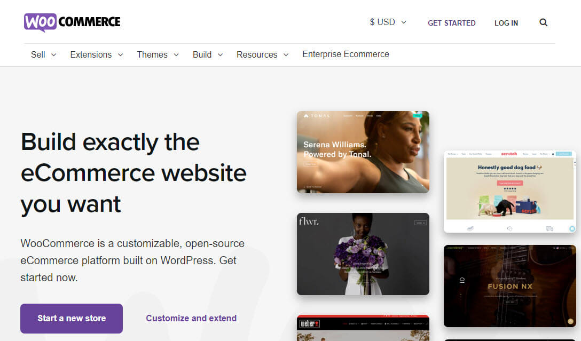Click the Build exactly the eCommerce website heading
This screenshot has height=341, width=581.
(x=134, y=173)
